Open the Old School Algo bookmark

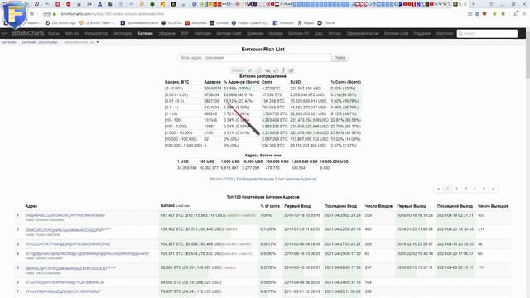pyautogui.click(x=60, y=23)
